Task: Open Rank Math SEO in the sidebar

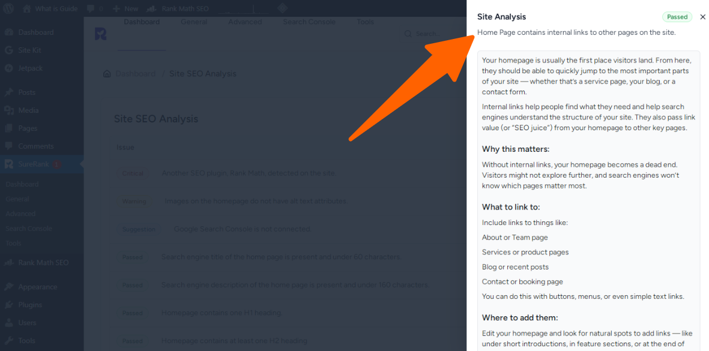Action: (43, 262)
